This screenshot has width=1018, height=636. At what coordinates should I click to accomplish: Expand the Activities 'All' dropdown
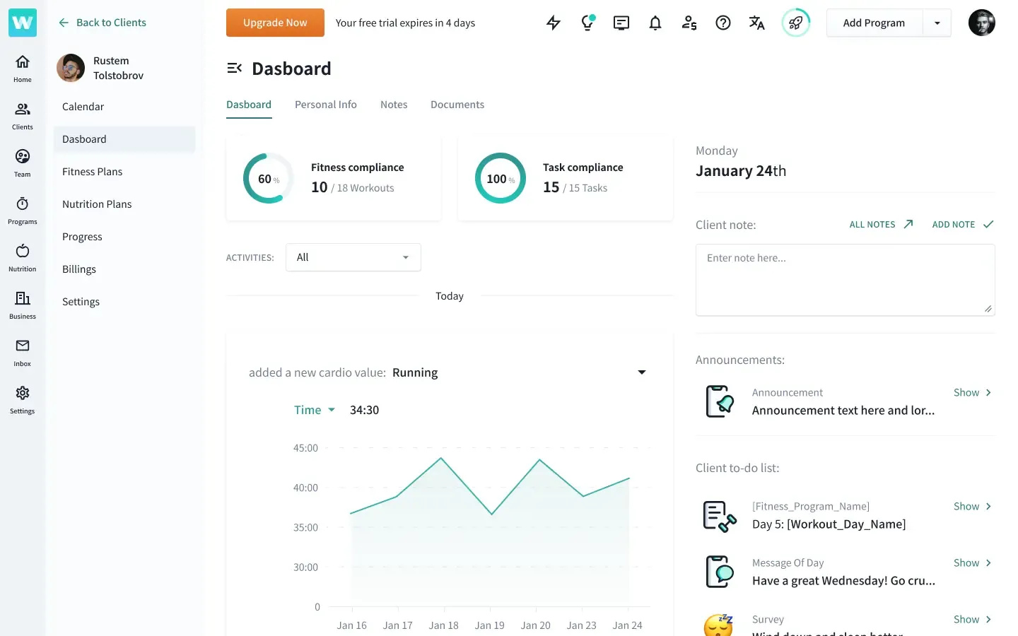point(353,257)
